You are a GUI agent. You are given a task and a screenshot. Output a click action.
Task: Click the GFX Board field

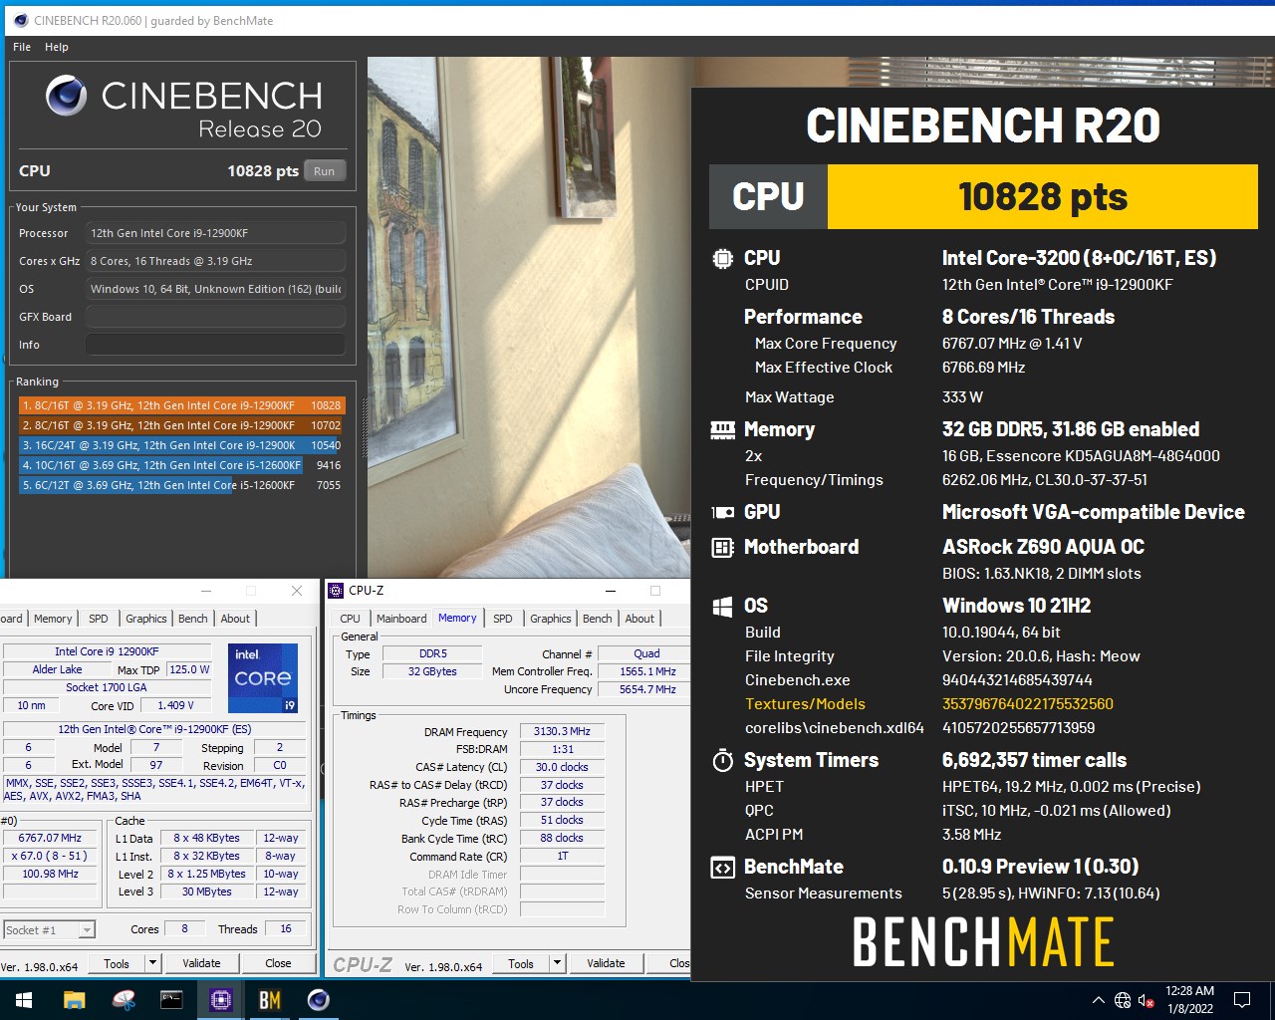(215, 317)
